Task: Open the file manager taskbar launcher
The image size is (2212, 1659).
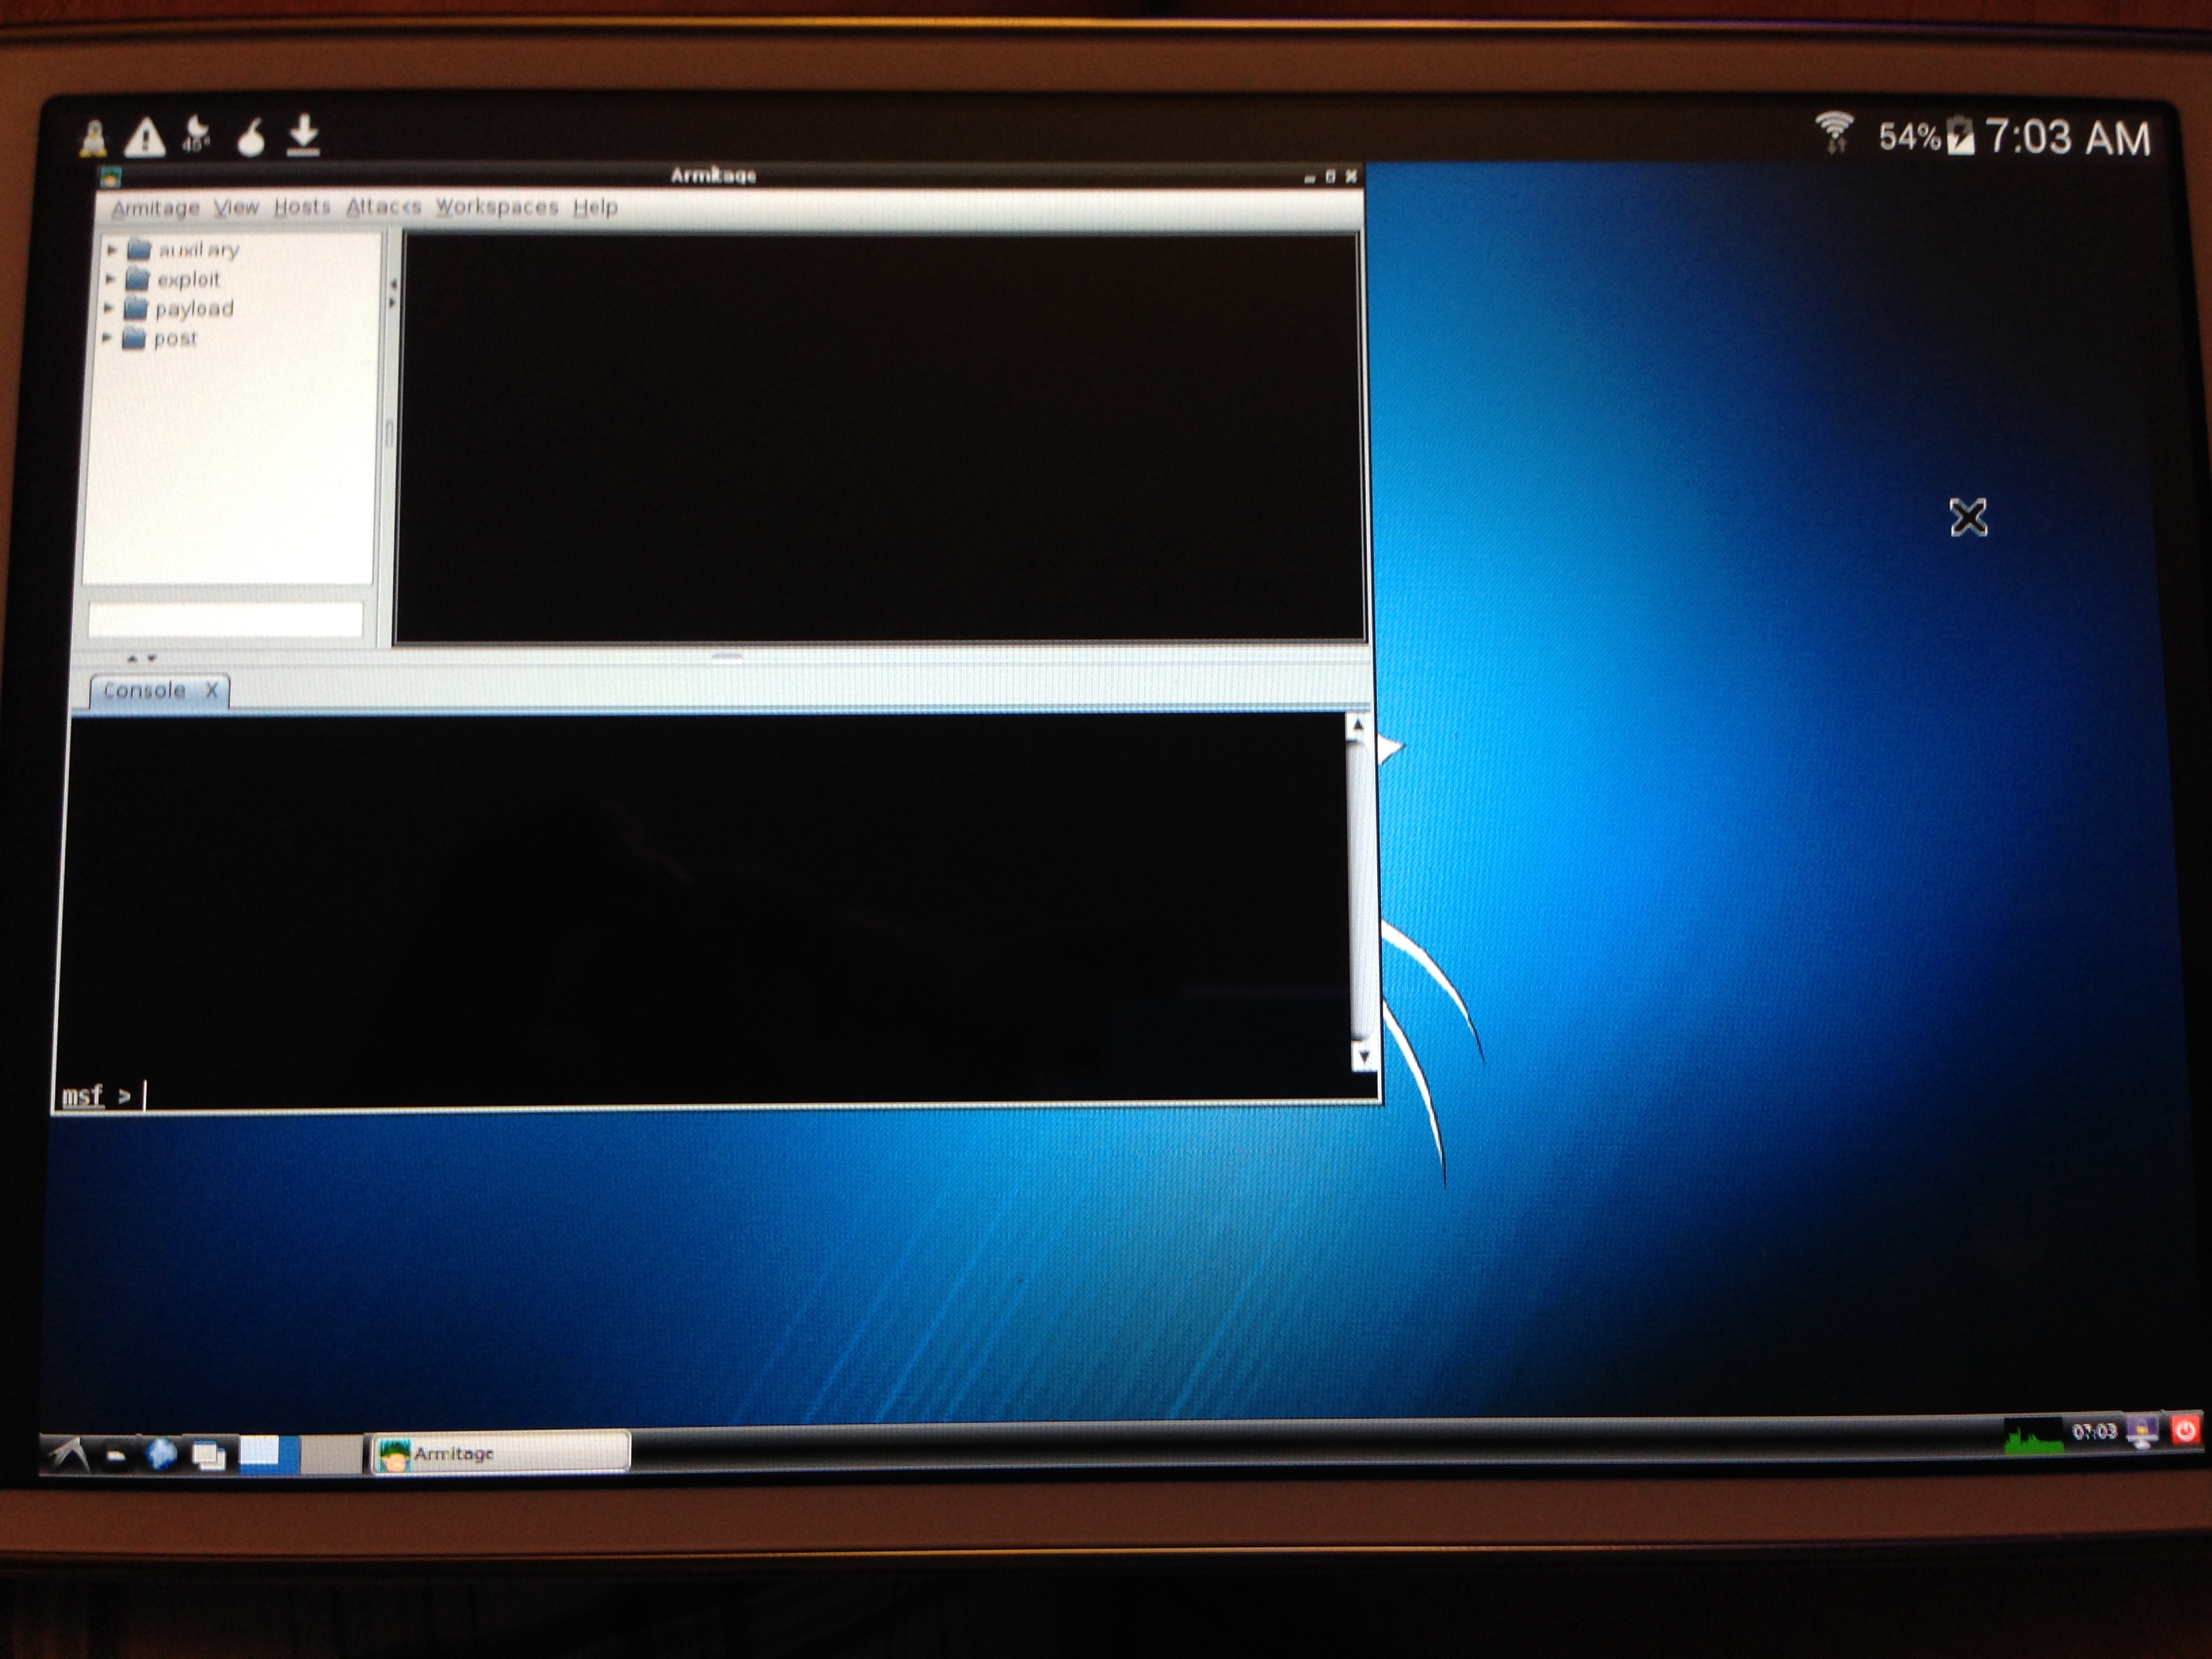Action: tap(116, 1456)
